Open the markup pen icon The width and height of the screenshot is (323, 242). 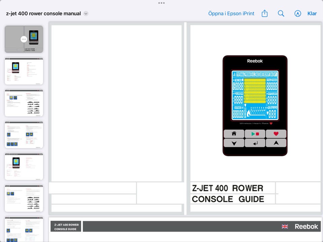click(x=298, y=13)
